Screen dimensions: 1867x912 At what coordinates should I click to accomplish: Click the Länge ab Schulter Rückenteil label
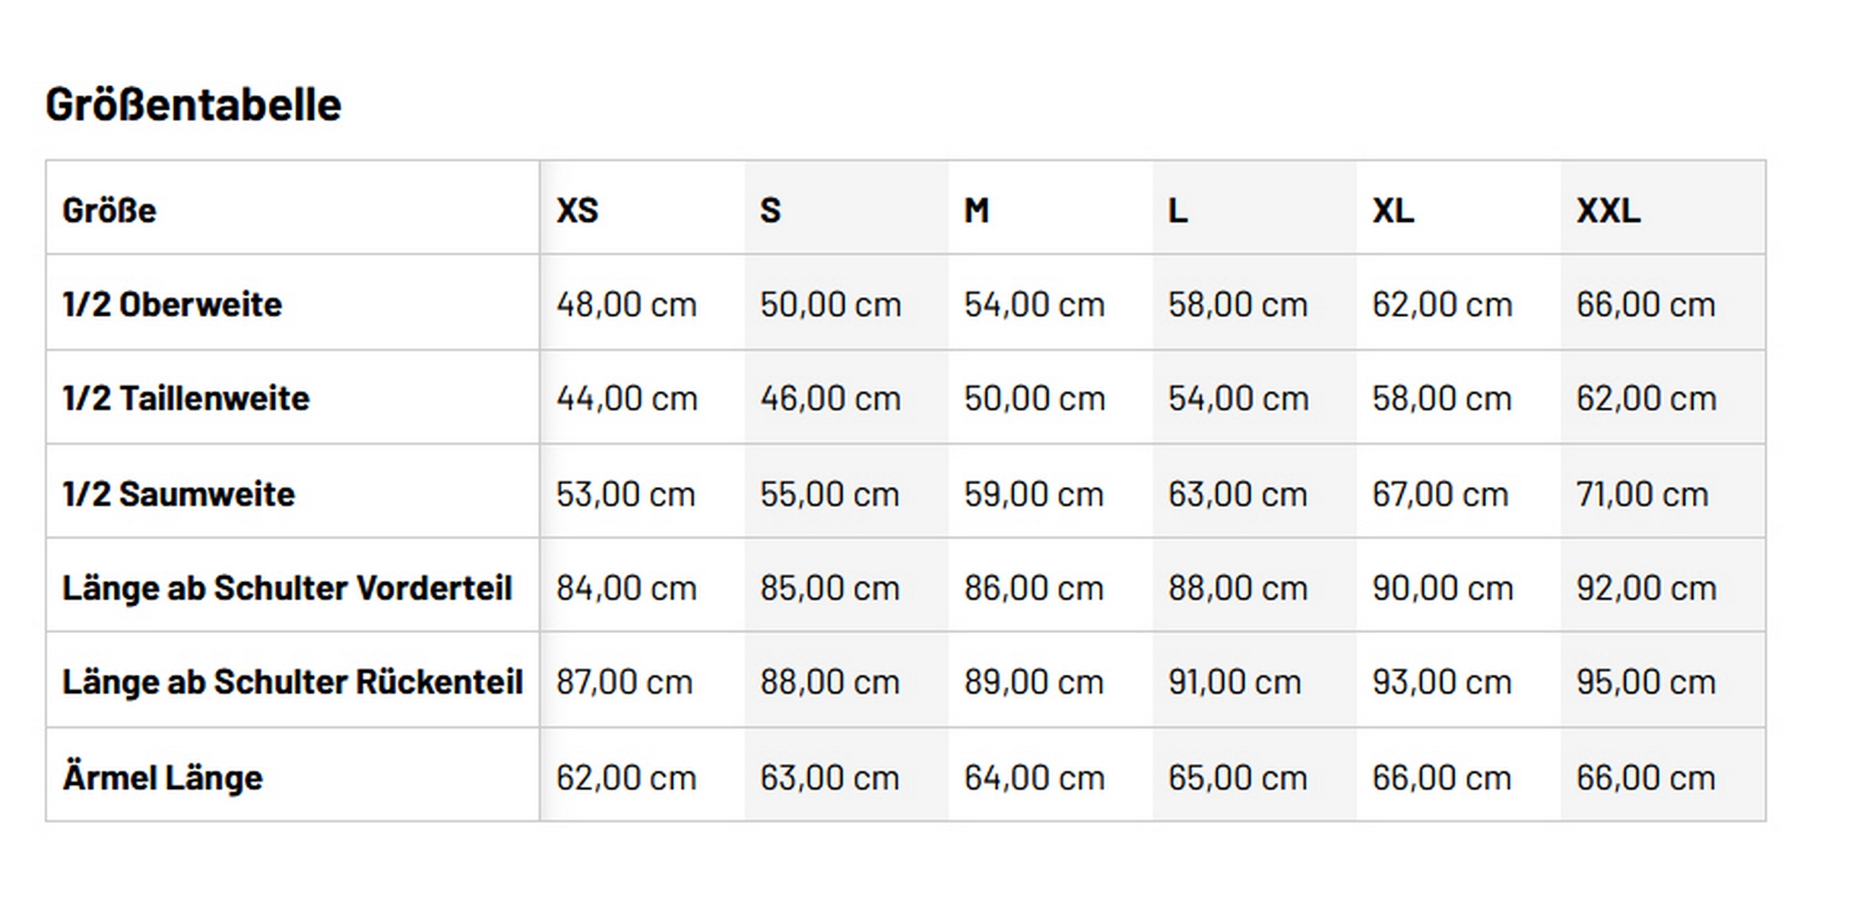(x=293, y=682)
